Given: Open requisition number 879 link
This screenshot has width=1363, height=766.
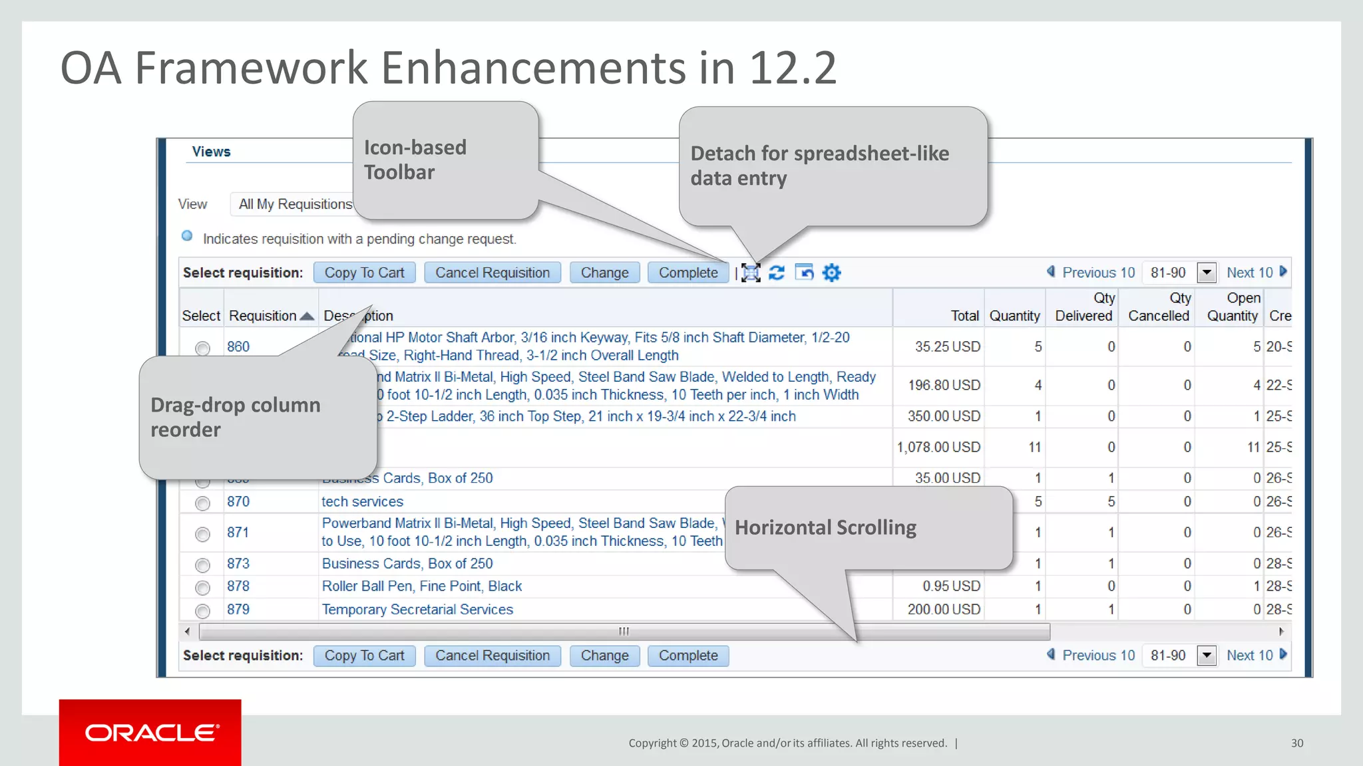Looking at the screenshot, I should pyautogui.click(x=238, y=609).
